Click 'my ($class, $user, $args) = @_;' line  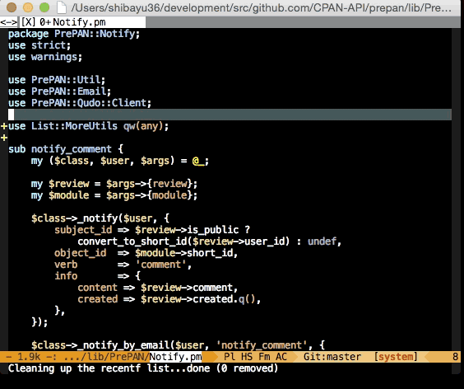pos(120,161)
